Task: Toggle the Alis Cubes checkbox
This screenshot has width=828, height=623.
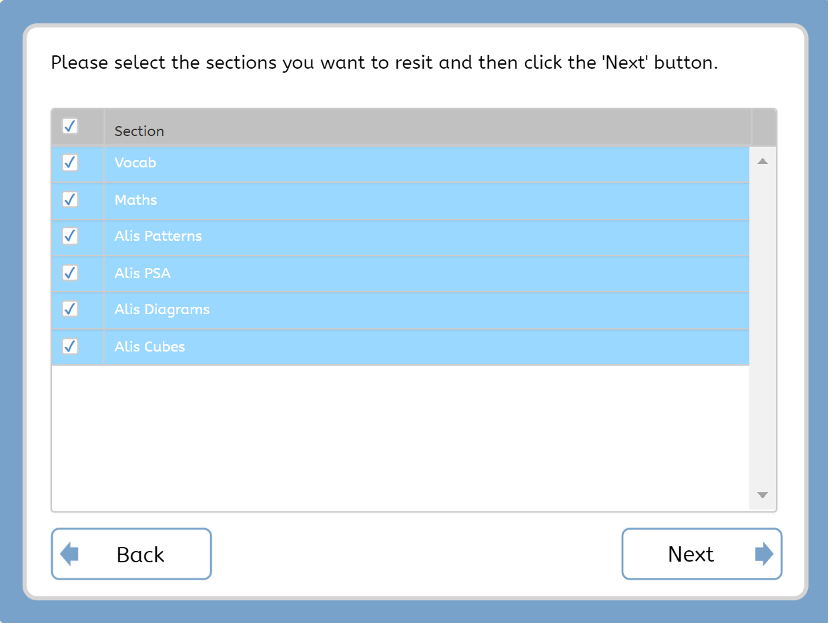Action: pyautogui.click(x=70, y=346)
